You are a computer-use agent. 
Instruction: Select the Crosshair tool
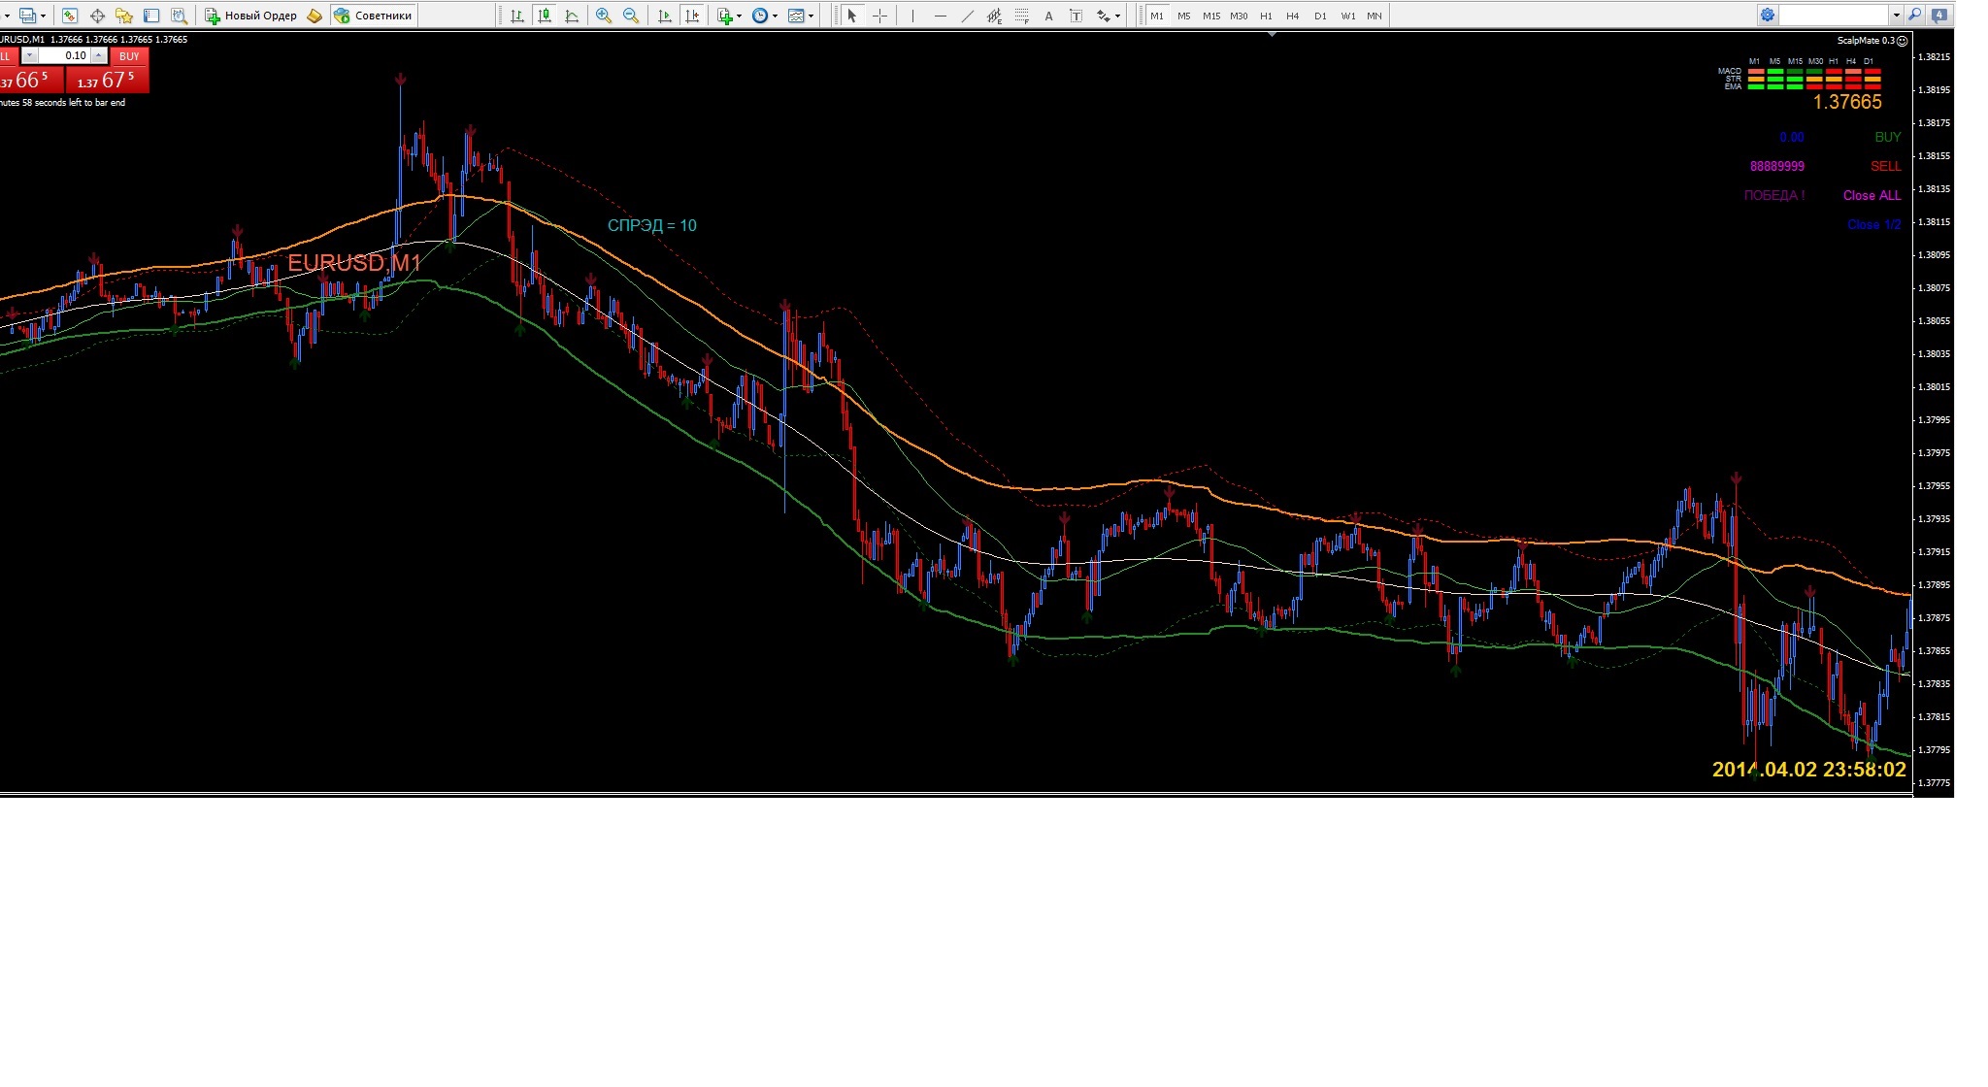(x=879, y=16)
